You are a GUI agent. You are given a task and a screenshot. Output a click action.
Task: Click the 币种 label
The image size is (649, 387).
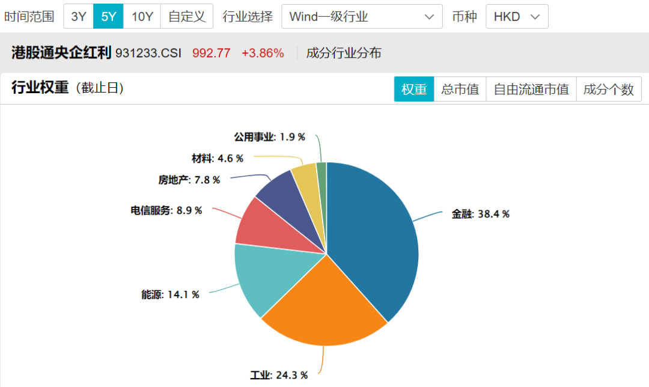pos(465,17)
